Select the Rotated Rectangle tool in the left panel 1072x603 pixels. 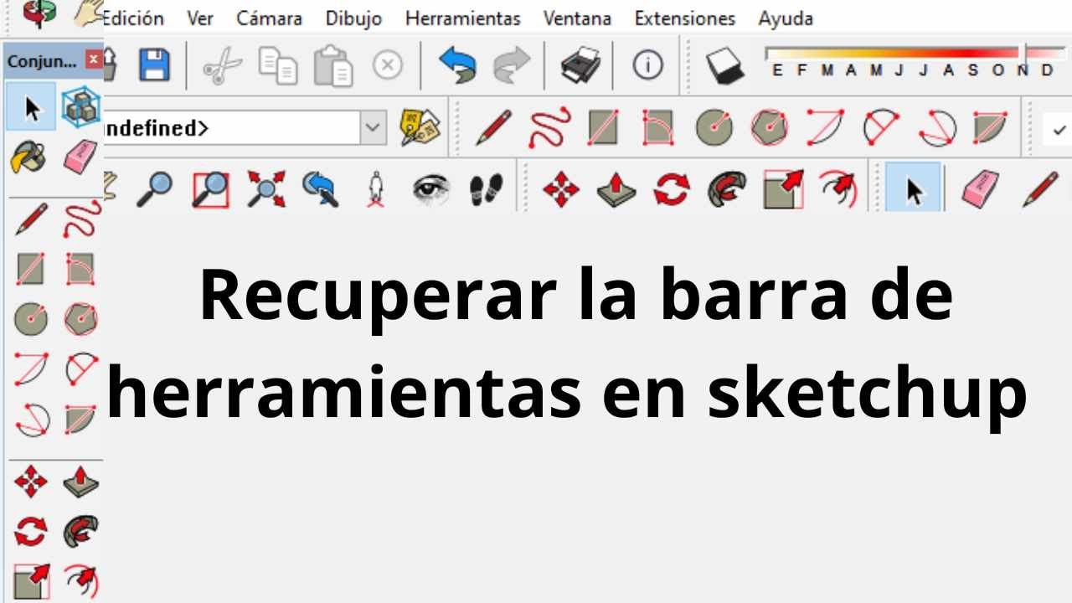80,269
